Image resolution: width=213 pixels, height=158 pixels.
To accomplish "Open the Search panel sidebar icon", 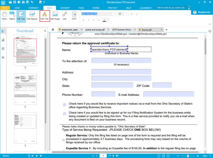I will (3, 58).
